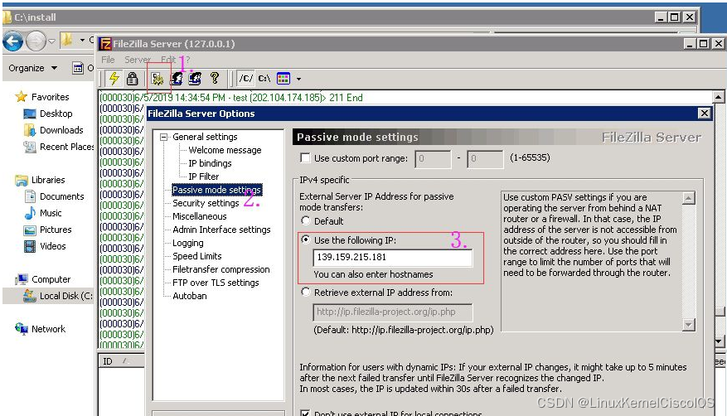The height and width of the screenshot is (416, 727).
Task: Select the /C/ path display icon
Action: click(245, 78)
